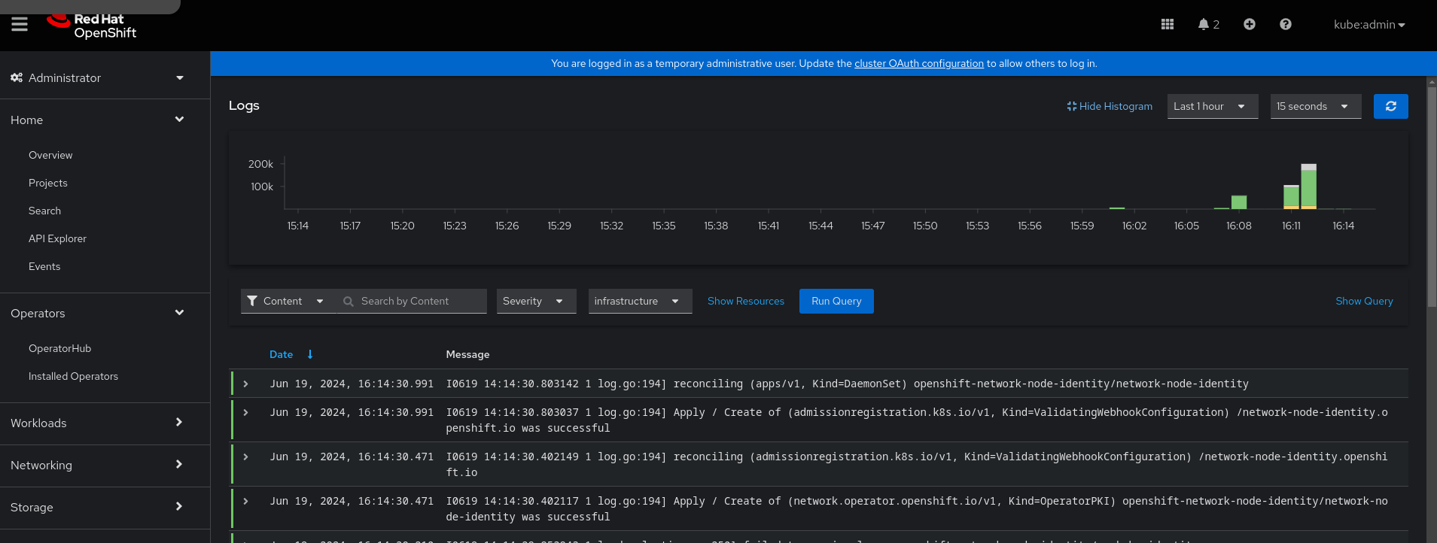Toggle Show Query on the right
Viewport: 1437px width, 543px height.
coord(1363,302)
